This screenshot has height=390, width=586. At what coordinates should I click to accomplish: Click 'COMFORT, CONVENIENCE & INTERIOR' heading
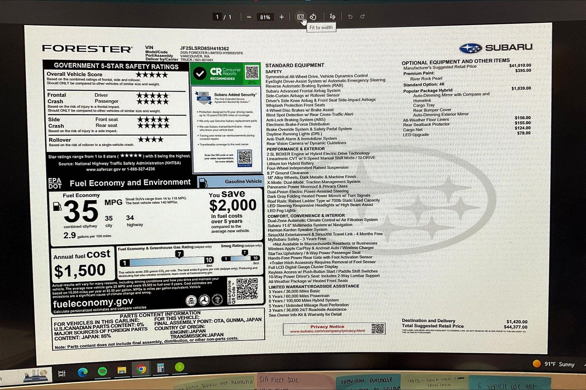coord(306,216)
